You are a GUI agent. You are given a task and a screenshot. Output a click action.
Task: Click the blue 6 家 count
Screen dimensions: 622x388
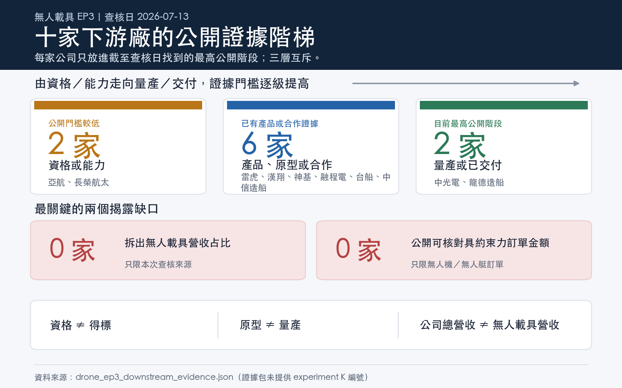[x=267, y=144]
